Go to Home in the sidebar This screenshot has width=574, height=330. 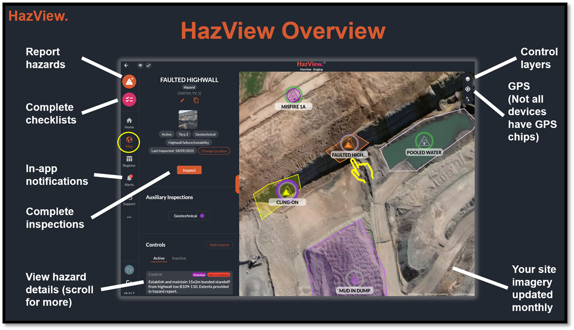point(129,123)
